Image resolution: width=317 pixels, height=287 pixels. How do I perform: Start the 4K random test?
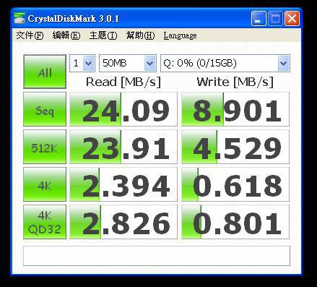point(45,184)
